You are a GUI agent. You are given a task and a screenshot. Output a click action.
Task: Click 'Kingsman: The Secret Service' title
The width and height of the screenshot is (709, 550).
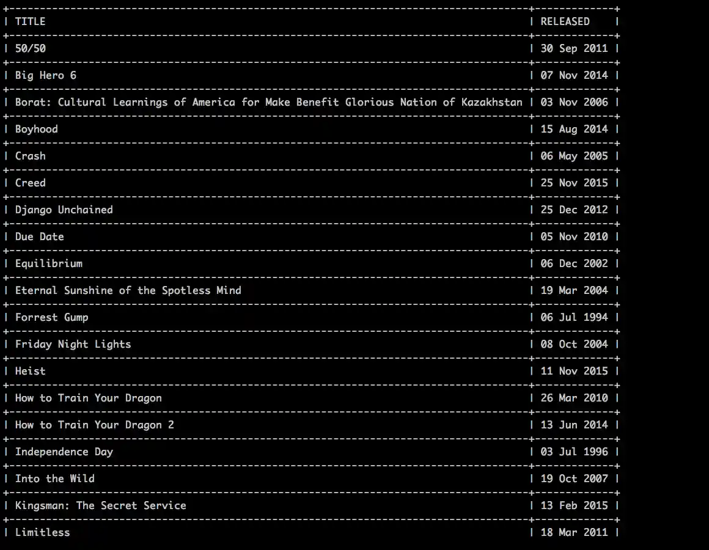pos(100,506)
